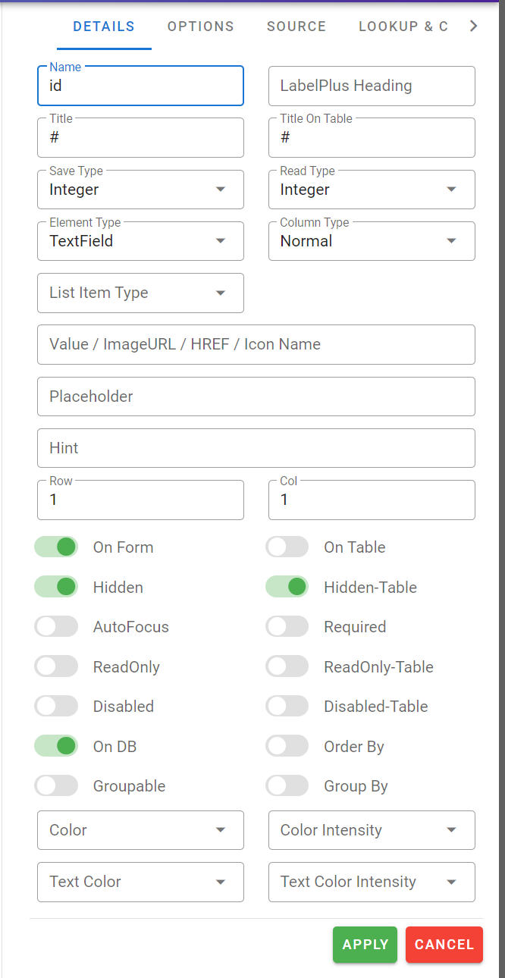Screen dimensions: 505x978
Task: Open the List Item Type dropdown
Action: pos(140,293)
